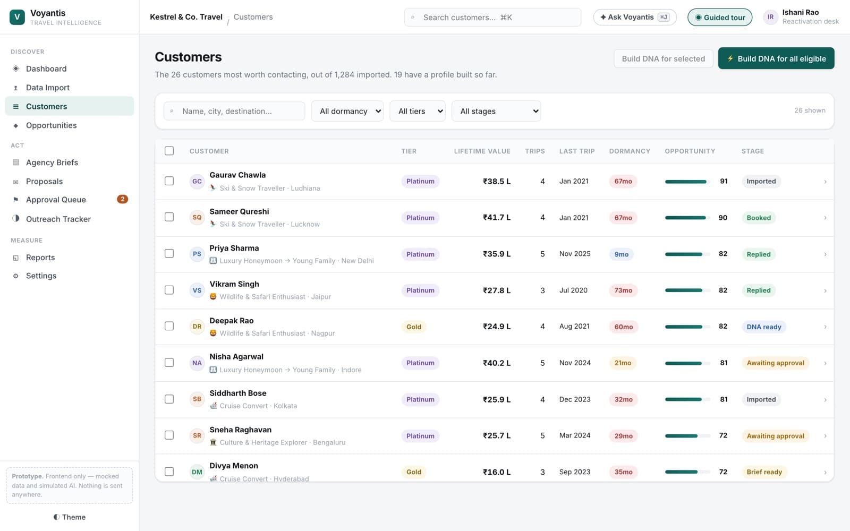Click the Approval Queue flag icon
This screenshot has width=850, height=531.
[x=16, y=200]
